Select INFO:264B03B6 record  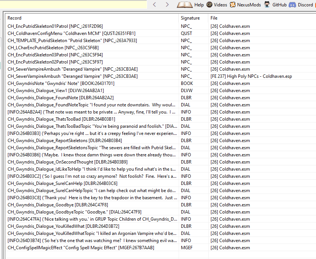click(x=92, y=155)
